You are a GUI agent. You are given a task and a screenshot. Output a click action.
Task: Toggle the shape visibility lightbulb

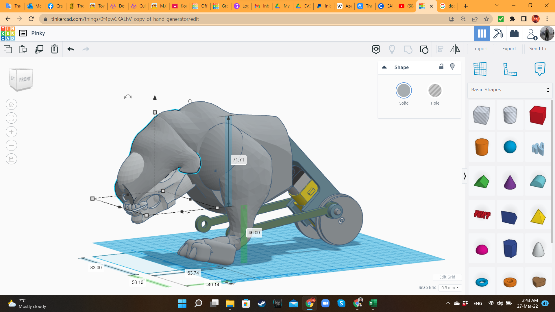(452, 67)
